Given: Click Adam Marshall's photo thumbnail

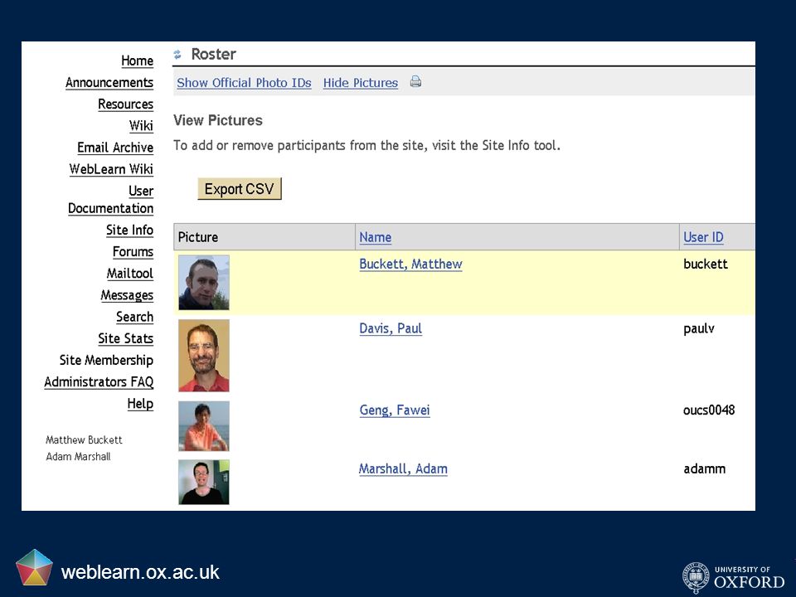Looking at the screenshot, I should (204, 482).
